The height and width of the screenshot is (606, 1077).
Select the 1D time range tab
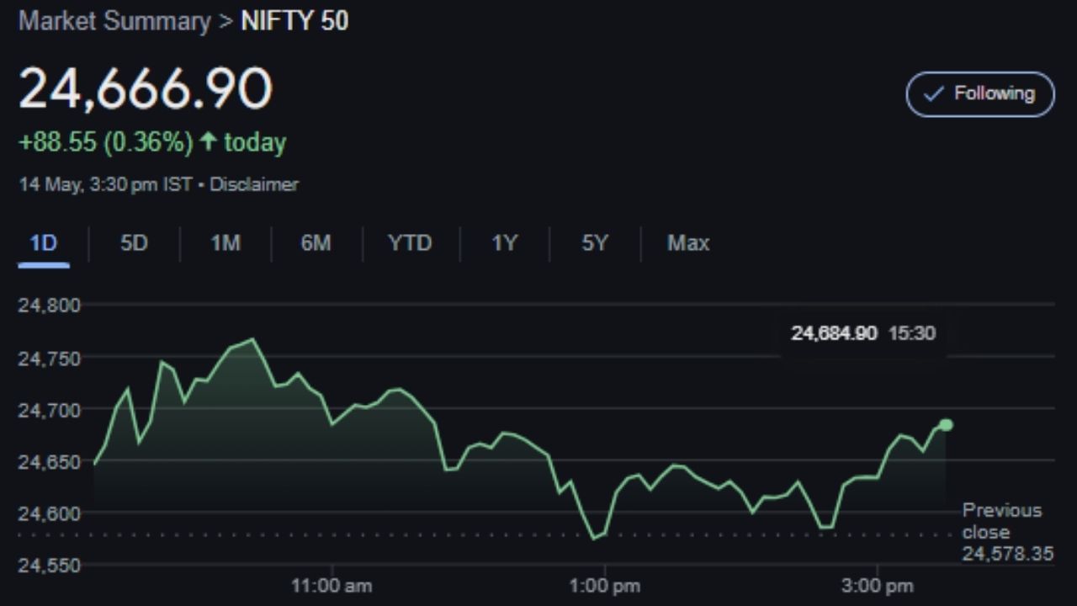[43, 243]
